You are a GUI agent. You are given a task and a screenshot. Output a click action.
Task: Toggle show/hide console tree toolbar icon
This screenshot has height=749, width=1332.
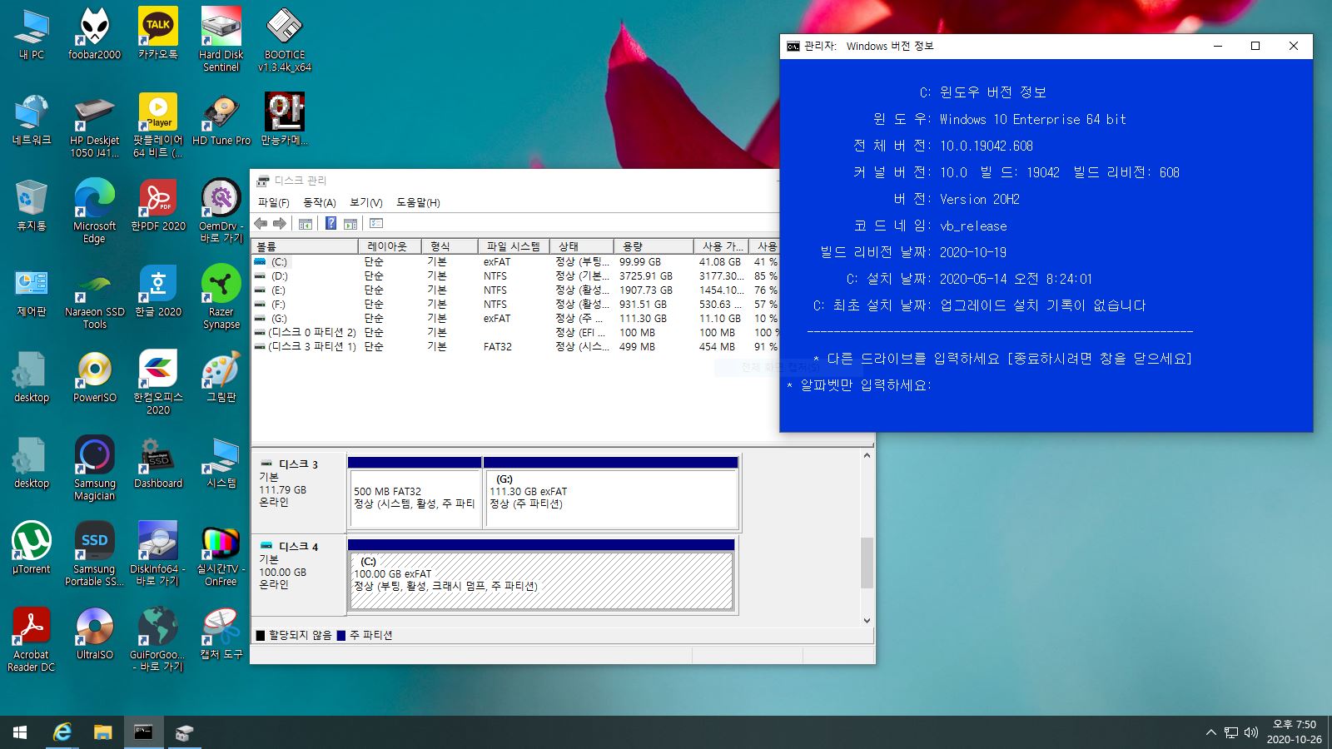pyautogui.click(x=306, y=223)
